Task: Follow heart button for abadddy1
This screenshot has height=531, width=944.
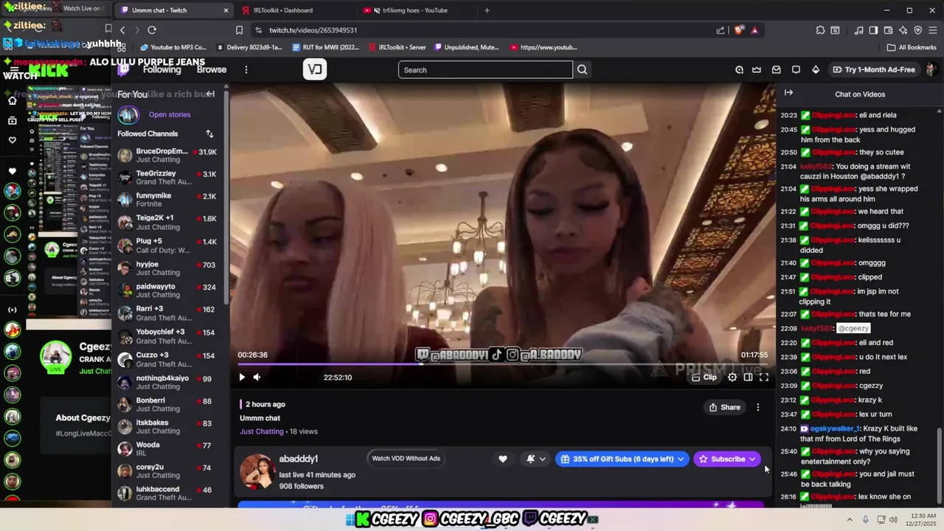Action: (x=503, y=459)
